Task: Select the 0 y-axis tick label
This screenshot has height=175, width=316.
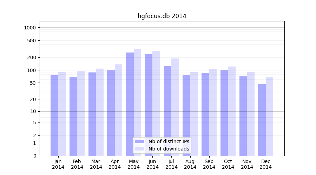Action: [x=34, y=156]
